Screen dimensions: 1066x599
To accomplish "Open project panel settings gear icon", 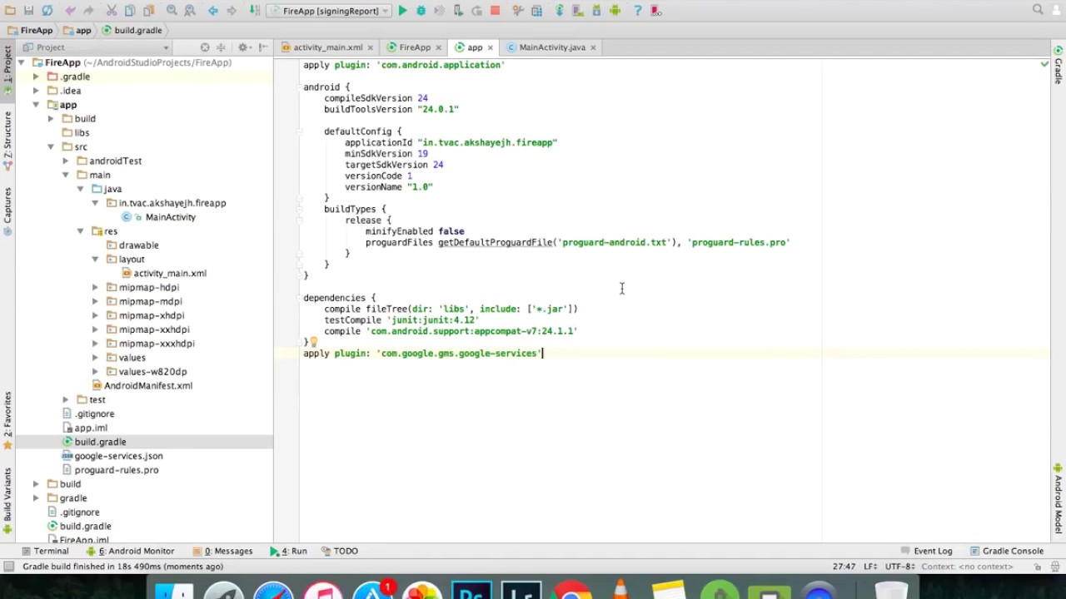I will (x=243, y=47).
